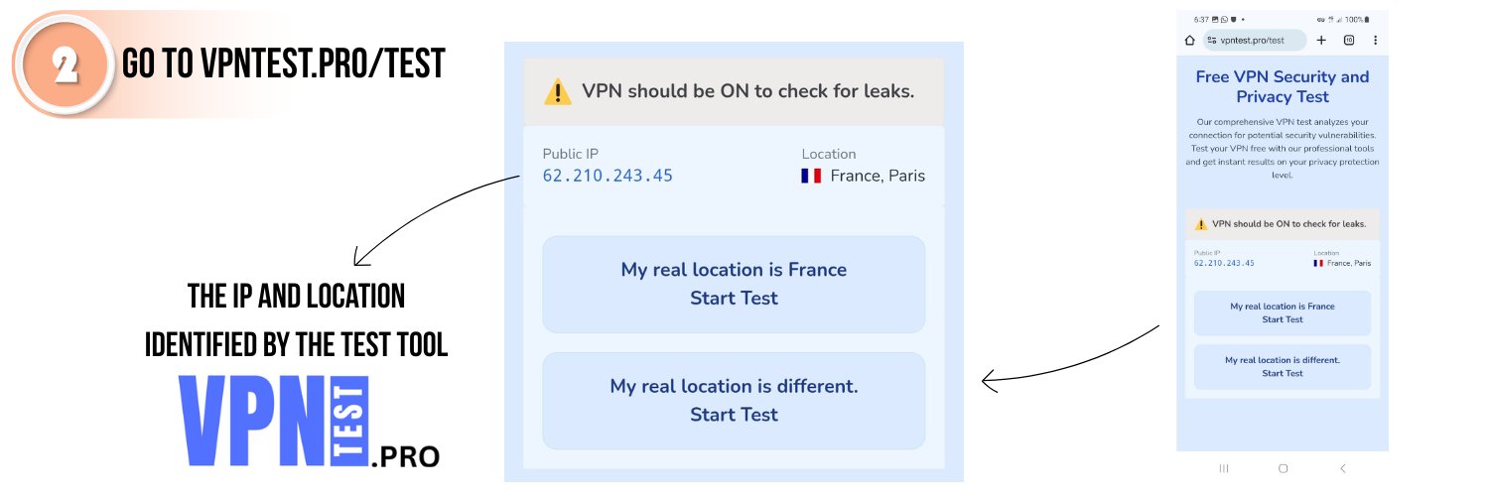The width and height of the screenshot is (1489, 496).
Task: Open site info icon in the address bar
Action: coord(1211,41)
